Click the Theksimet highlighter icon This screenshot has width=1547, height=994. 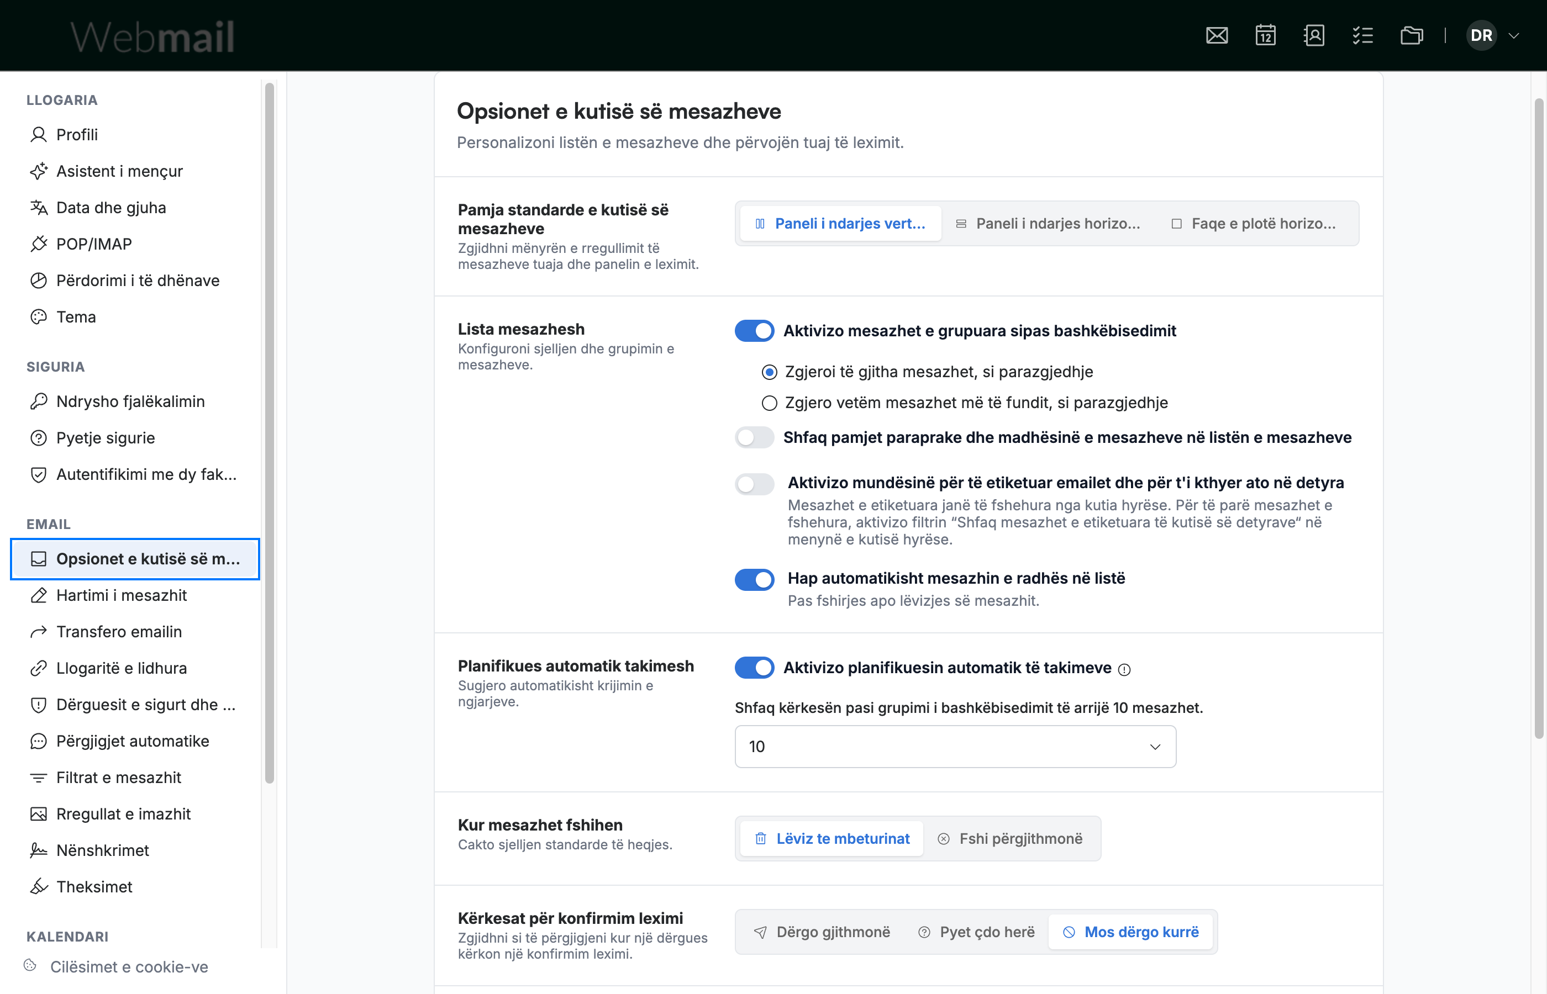point(39,887)
